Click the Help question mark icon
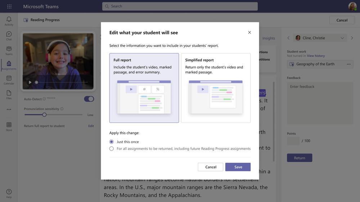Image resolution: width=360 pixels, height=202 pixels. [x=9, y=192]
